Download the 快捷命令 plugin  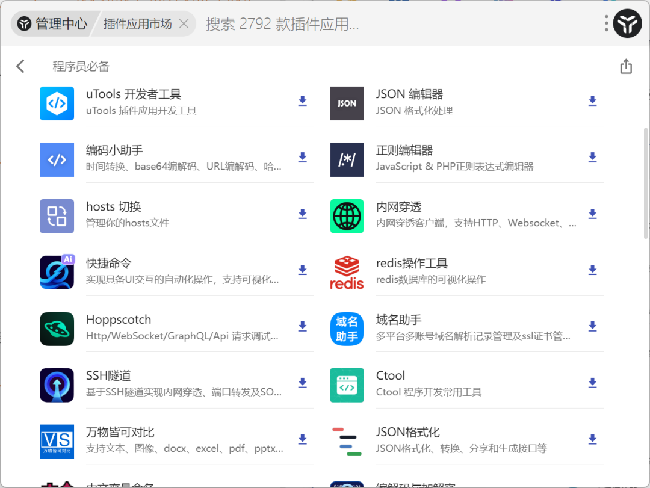tap(303, 270)
